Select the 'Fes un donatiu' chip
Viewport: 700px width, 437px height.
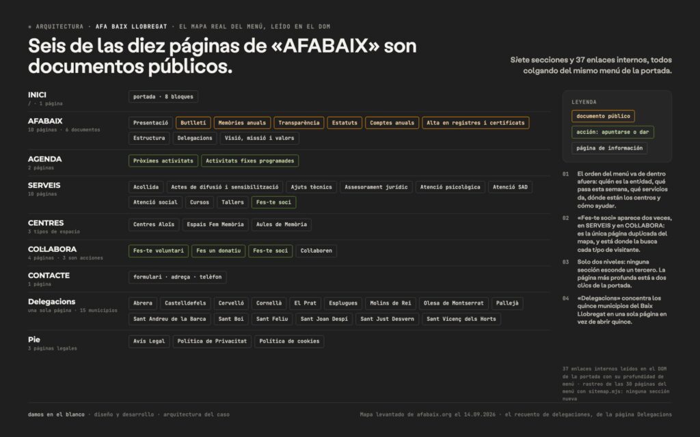tap(218, 251)
